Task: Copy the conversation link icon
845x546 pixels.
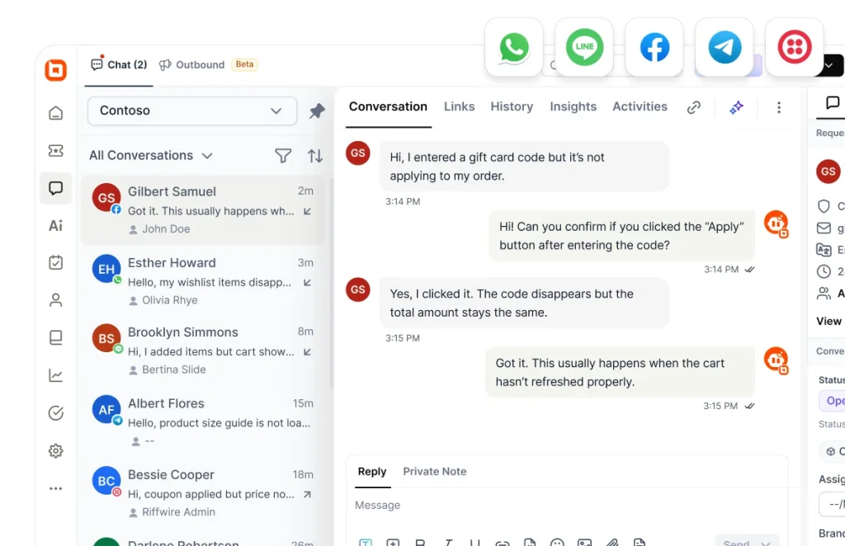Action: pyautogui.click(x=693, y=107)
